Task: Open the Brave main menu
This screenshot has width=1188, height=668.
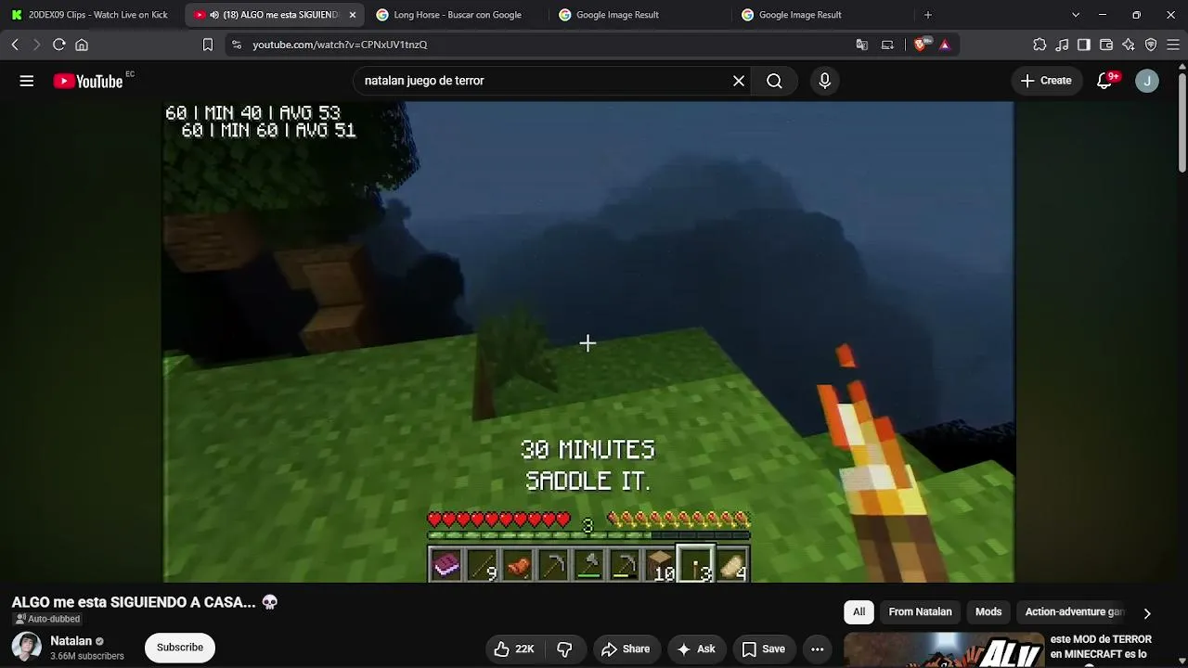Action: [1173, 45]
